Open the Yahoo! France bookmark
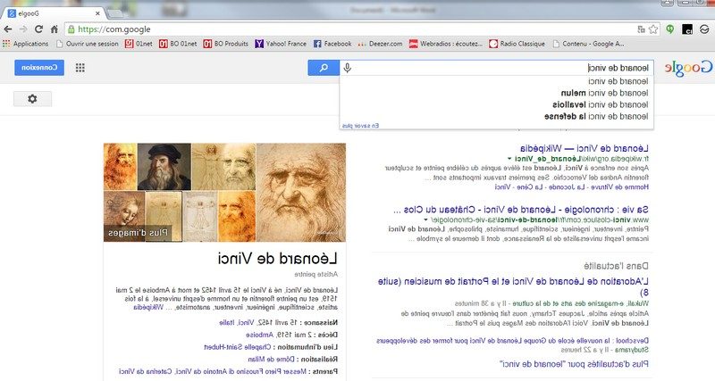The image size is (715, 381). [281, 44]
